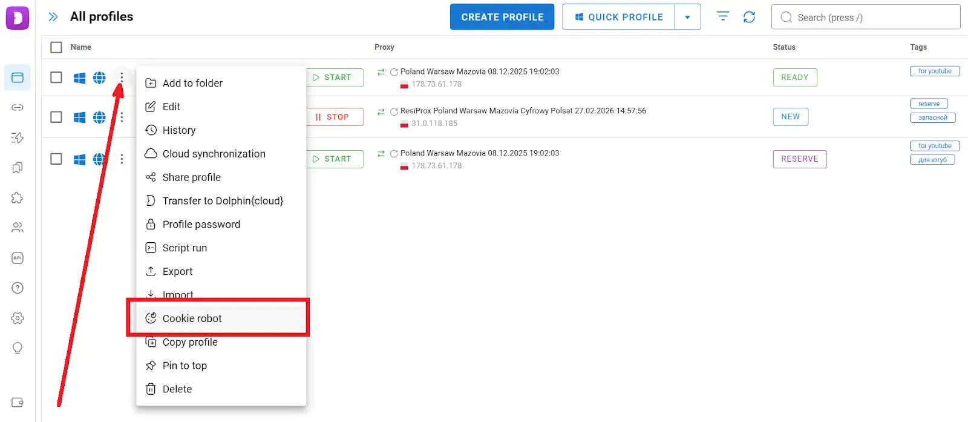The height and width of the screenshot is (422, 968).
Task: Open the filter icon in header
Action: [722, 16]
